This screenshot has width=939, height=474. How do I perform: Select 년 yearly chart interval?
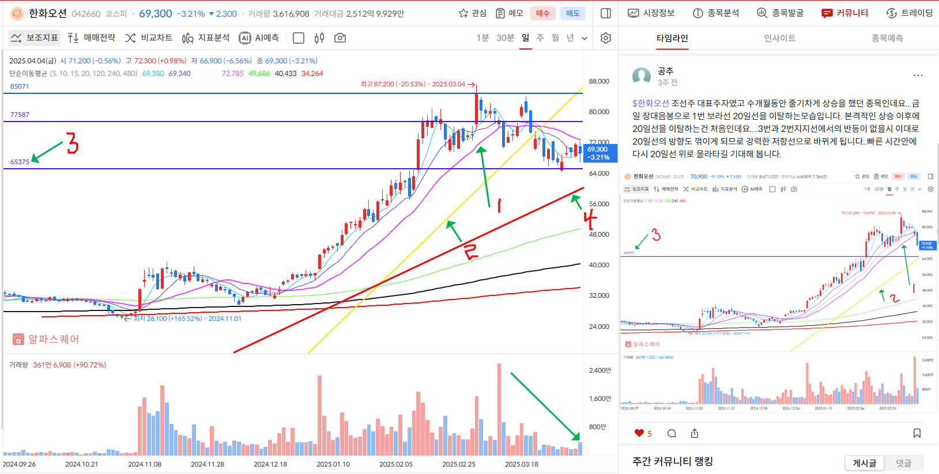click(x=570, y=38)
